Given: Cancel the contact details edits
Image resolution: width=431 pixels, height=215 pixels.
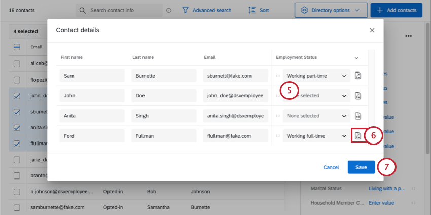Looking at the screenshot, I should pyautogui.click(x=331, y=167).
